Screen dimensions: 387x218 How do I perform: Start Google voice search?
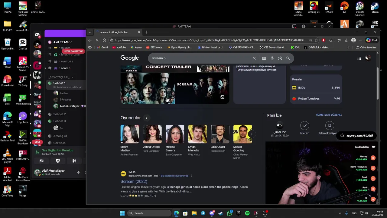[272, 58]
